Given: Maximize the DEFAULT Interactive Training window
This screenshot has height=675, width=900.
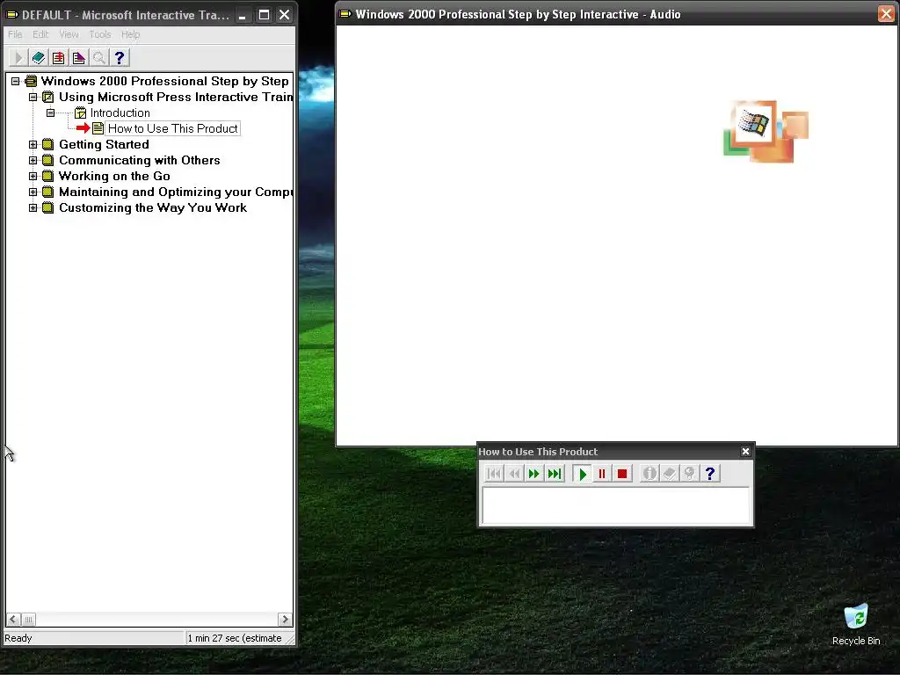Looking at the screenshot, I should click(264, 15).
